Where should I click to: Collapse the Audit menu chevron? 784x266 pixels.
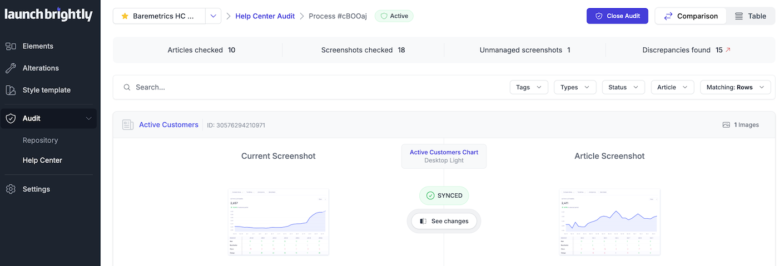tap(88, 118)
